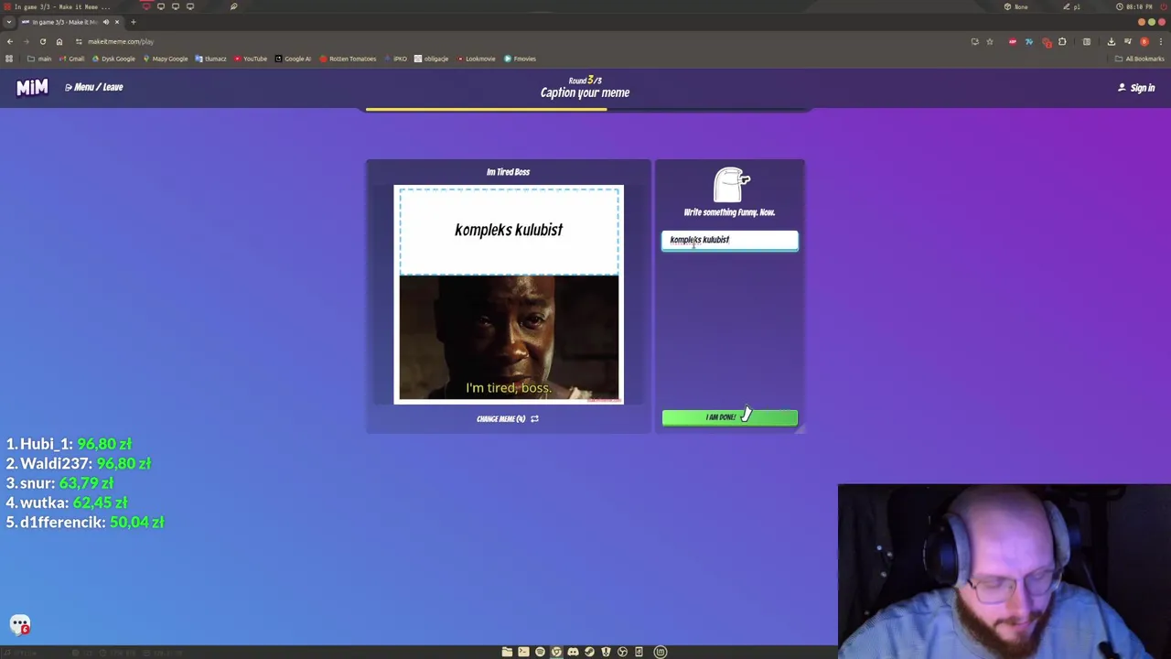Viewport: 1171px width, 659px height.
Task: Click the caption text area on the meme
Action: [509, 231]
